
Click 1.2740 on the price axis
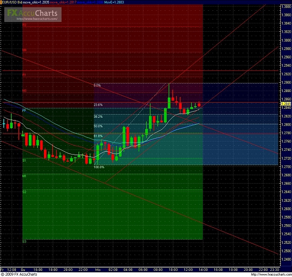(286, 149)
